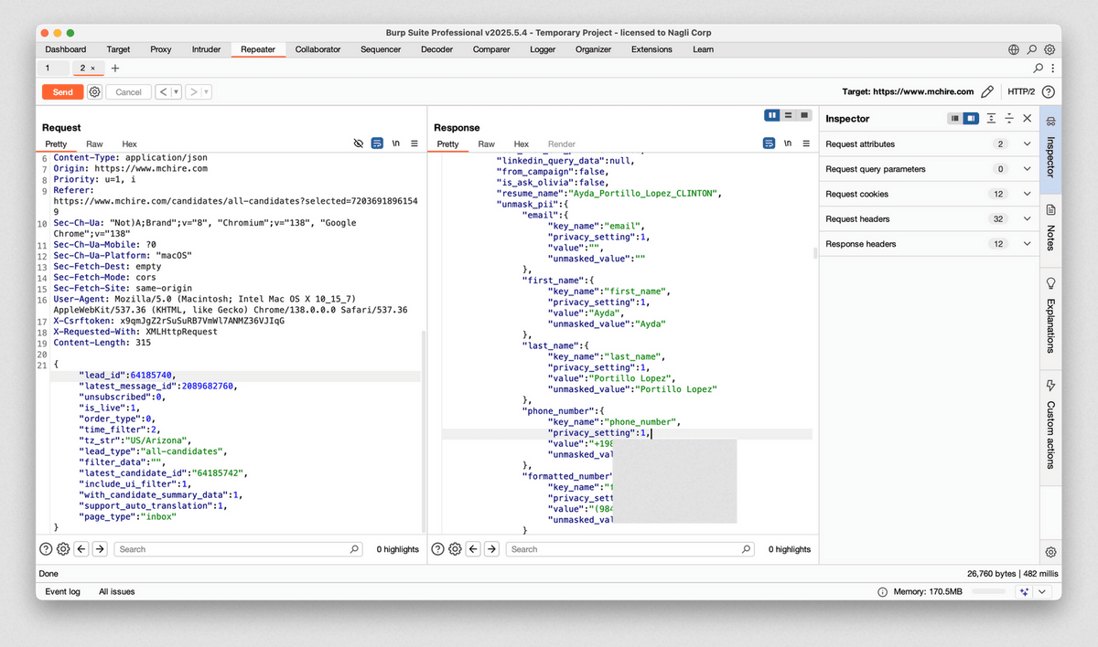Select the Raw view in Request
The image size is (1098, 647).
tap(94, 144)
